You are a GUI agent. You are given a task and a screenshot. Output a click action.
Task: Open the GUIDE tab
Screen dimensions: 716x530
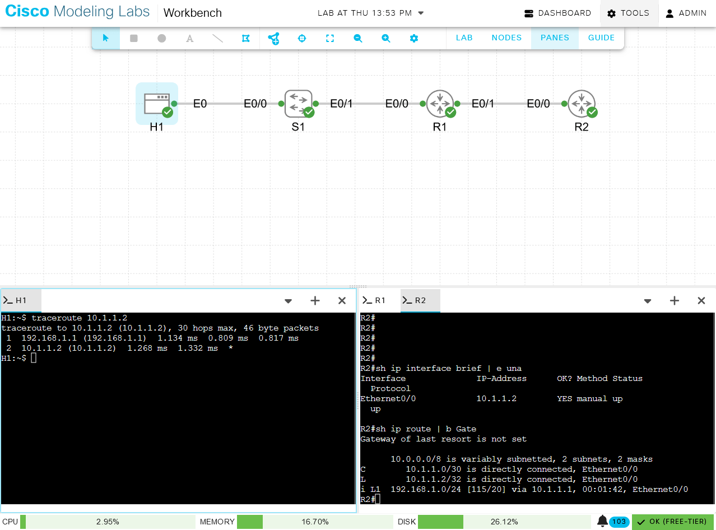click(x=601, y=38)
